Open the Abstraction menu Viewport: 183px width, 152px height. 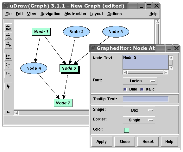tap(75, 14)
